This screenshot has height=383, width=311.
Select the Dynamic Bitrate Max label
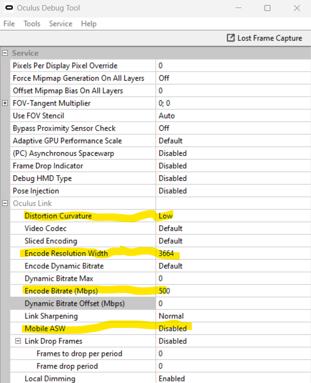(59, 279)
